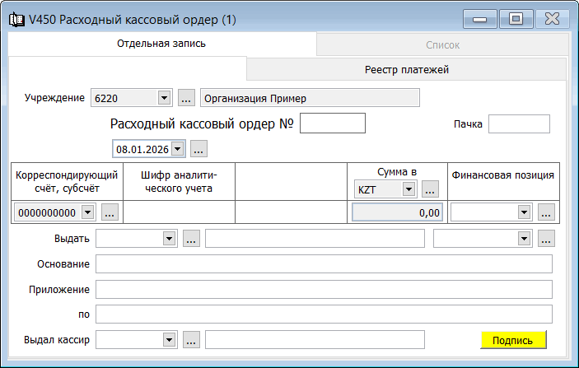Image resolution: width=579 pixels, height=368 pixels.
Task: Open date picker ellipsis button beside 08.01.2026
Action: pyautogui.click(x=199, y=149)
